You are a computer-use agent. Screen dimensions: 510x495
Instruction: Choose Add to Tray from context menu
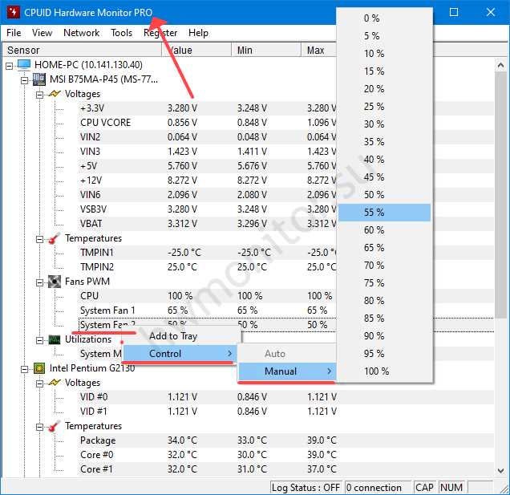click(181, 336)
